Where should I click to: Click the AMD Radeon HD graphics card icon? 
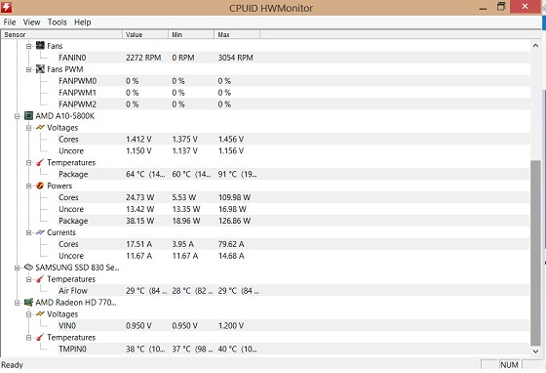[x=28, y=303]
